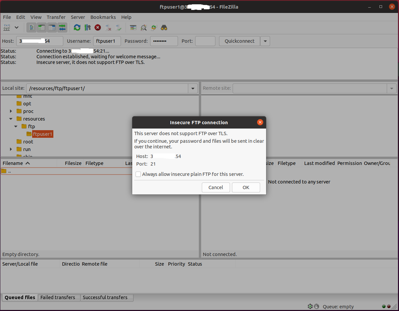Viewport: 399px width, 311px height.
Task: Select the root folder in tree
Action: [x=28, y=142]
